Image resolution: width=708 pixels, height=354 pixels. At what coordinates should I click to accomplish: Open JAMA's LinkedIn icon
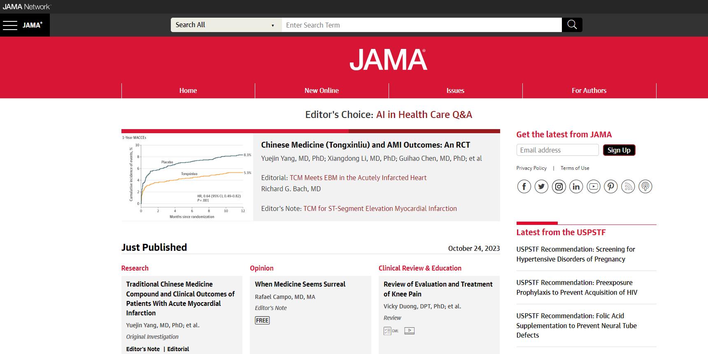pyautogui.click(x=576, y=187)
